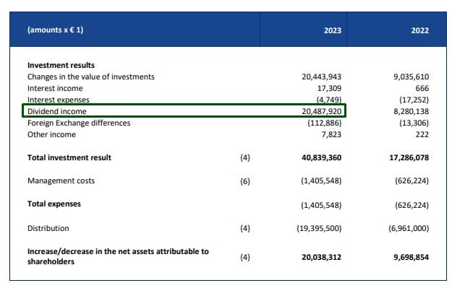Click the "(amounts x € 1)" header text
The width and height of the screenshot is (452, 288).
click(x=56, y=30)
